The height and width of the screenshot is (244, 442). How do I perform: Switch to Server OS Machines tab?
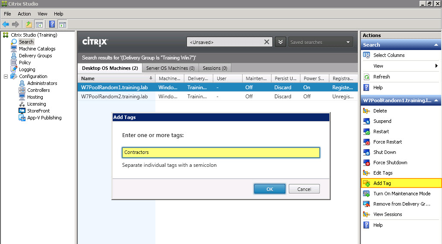(x=170, y=68)
